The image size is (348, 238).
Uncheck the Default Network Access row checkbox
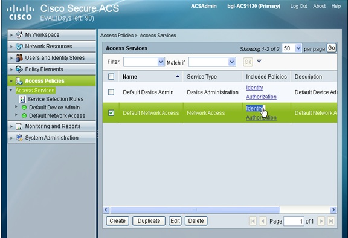[x=111, y=113]
